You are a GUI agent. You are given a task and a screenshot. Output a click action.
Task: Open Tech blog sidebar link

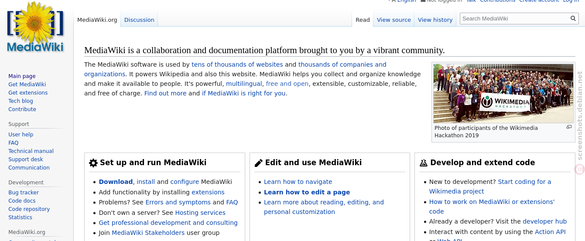pyautogui.click(x=21, y=101)
